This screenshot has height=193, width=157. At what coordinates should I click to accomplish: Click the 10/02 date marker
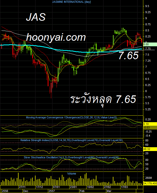[90, 187]
